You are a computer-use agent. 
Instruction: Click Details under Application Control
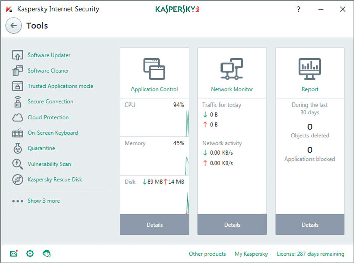pyautogui.click(x=154, y=225)
